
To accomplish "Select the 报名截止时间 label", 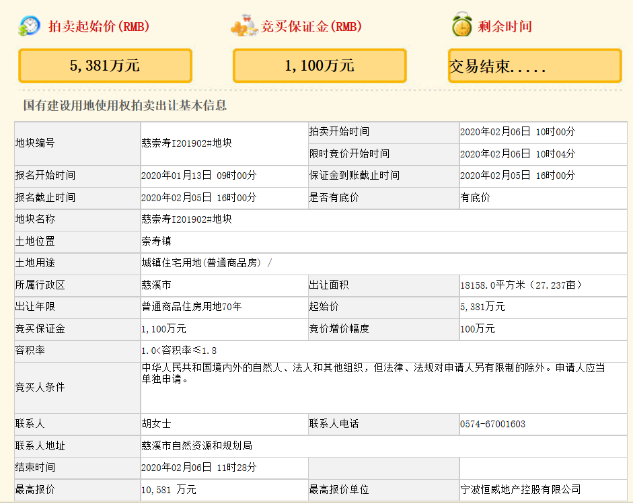I will point(45,197).
